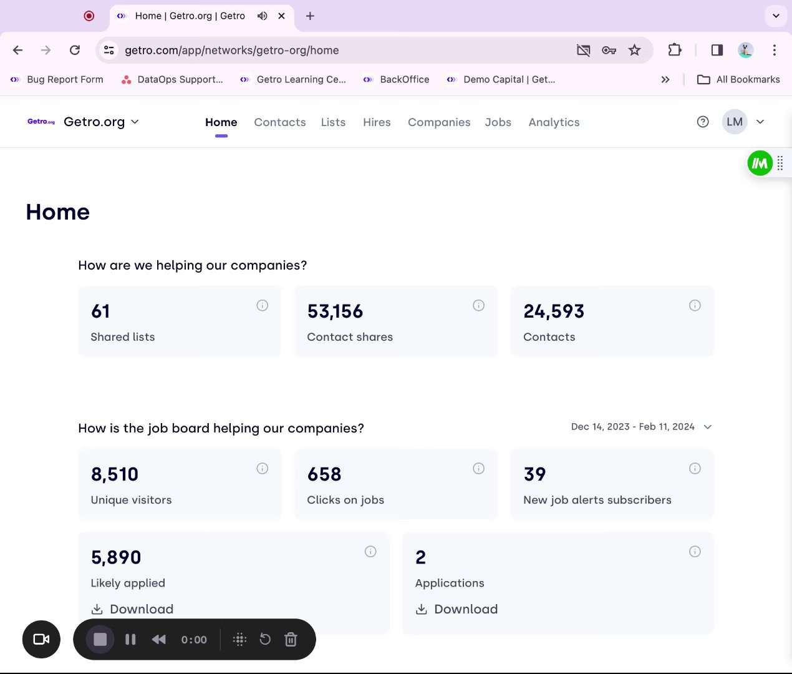Bookmark this page with the star icon
Viewport: 792px width, 674px height.
tap(634, 51)
